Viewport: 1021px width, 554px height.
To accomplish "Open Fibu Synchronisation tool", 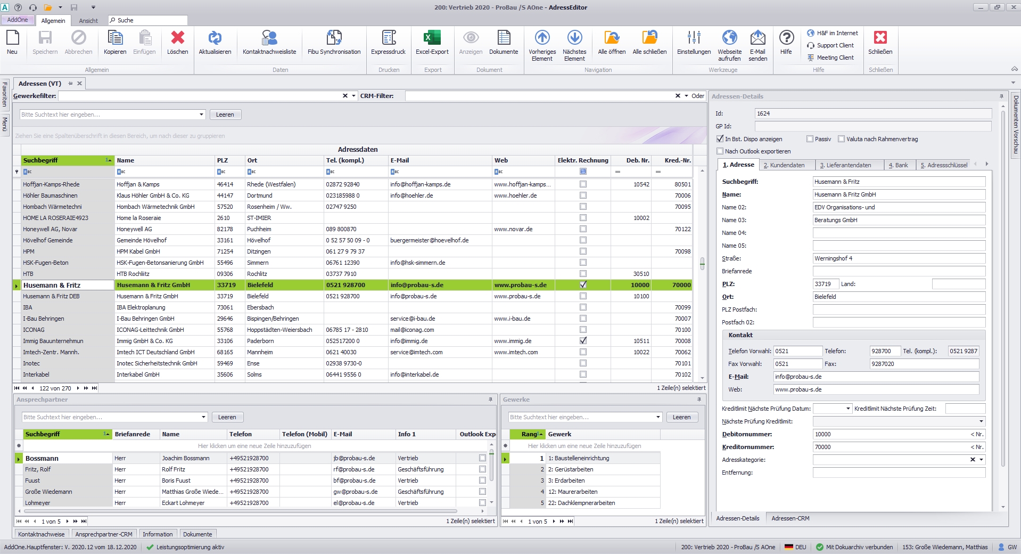I will tap(334, 38).
